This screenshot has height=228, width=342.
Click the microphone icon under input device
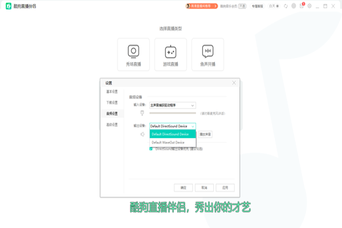tap(142, 113)
